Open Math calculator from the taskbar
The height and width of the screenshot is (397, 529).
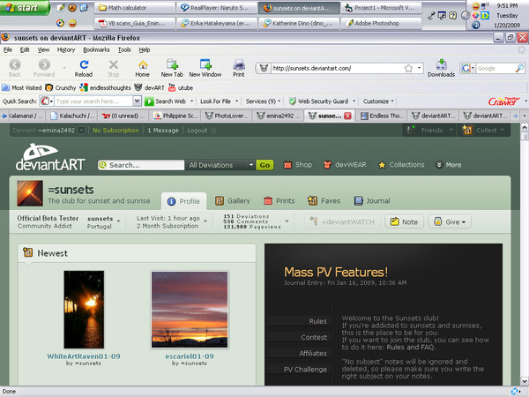click(x=135, y=7)
